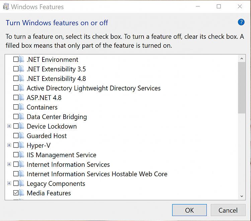The height and width of the screenshot is (221, 251).
Task: Enable the Internet Information Services checkbox
Action: pyautogui.click(x=16, y=164)
